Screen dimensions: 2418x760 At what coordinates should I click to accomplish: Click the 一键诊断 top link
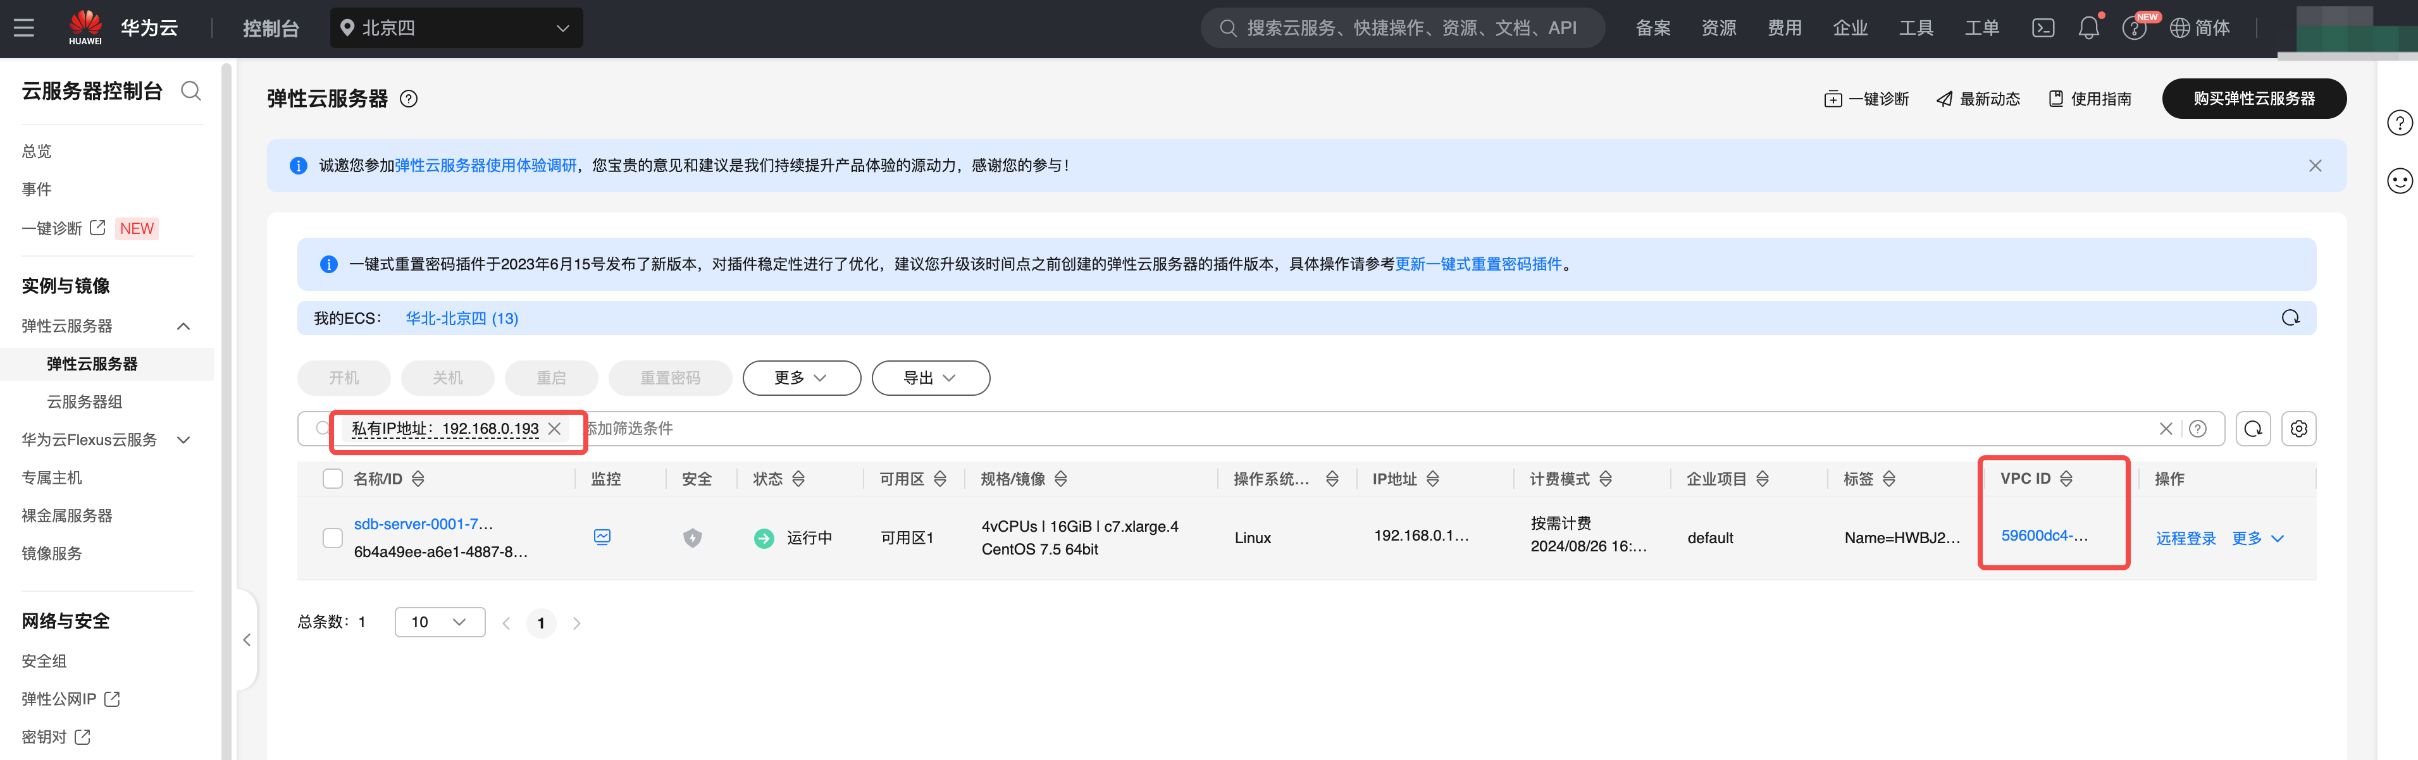[x=1866, y=99]
